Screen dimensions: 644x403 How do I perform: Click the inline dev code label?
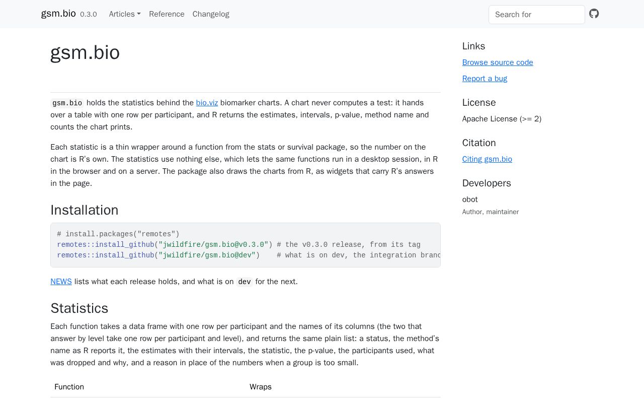245,282
